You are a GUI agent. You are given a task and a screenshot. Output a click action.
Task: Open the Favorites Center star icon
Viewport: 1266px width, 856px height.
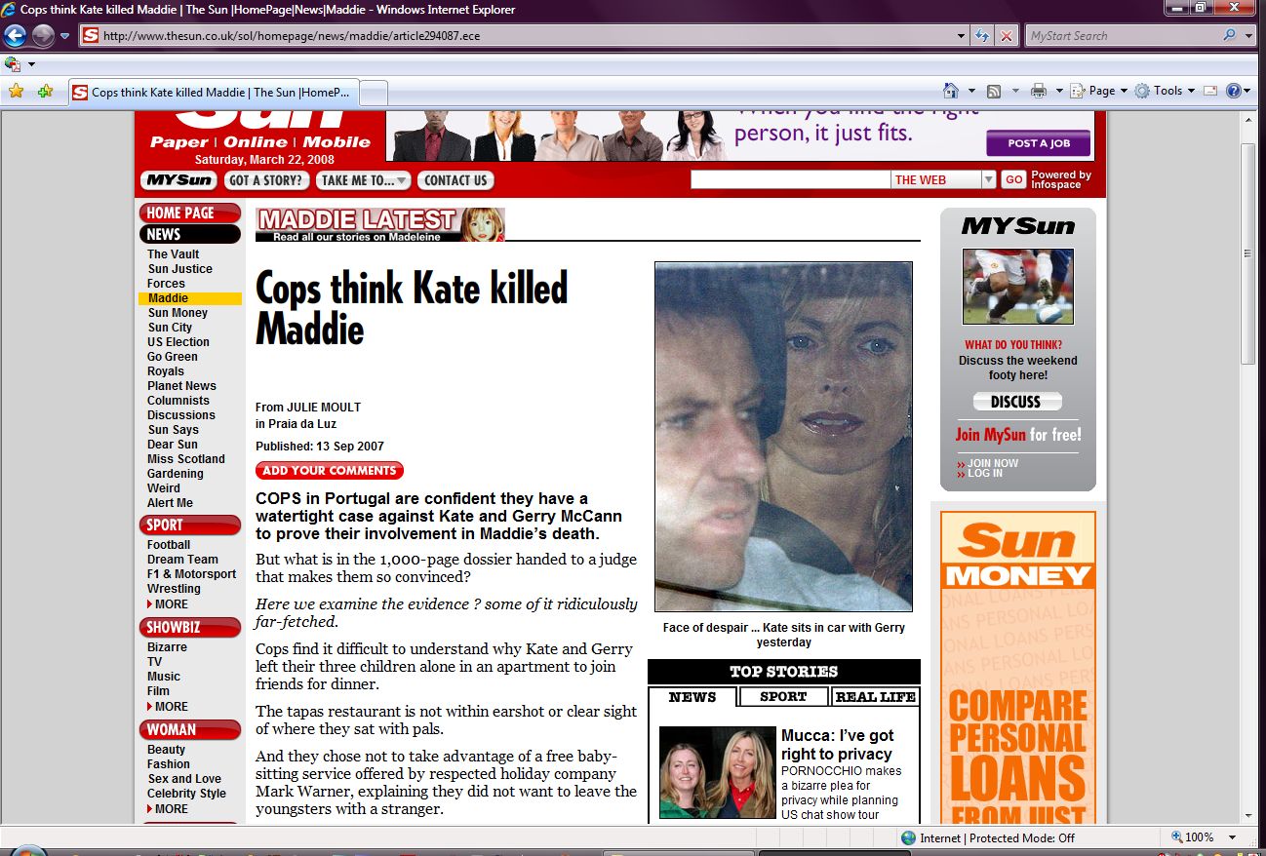[x=16, y=91]
